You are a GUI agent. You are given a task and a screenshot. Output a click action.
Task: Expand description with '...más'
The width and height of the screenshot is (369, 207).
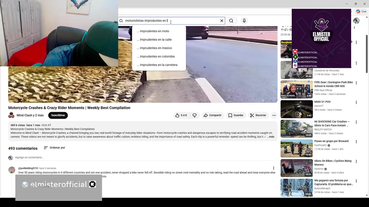pos(270,137)
